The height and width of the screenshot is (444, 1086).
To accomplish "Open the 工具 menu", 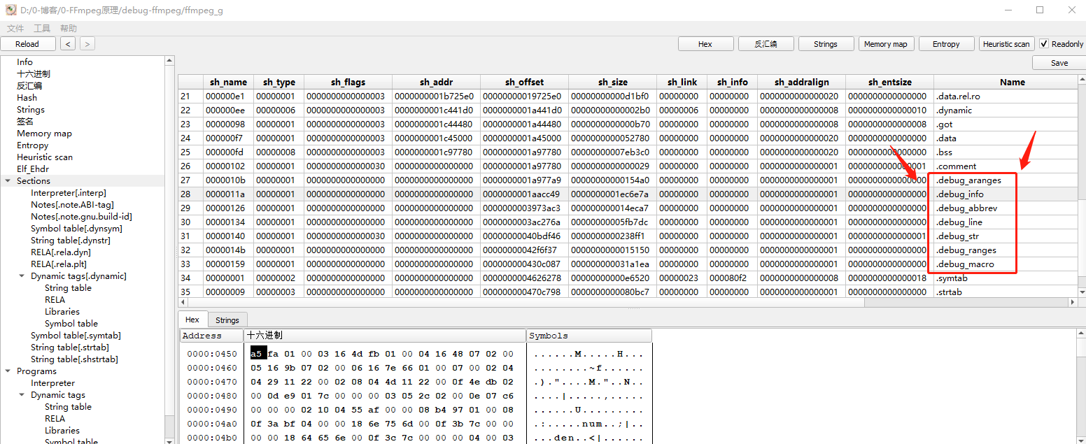I will coord(43,28).
